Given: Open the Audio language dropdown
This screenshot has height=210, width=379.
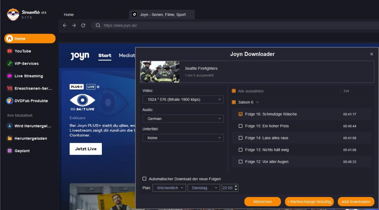Looking at the screenshot, I should tap(183, 119).
